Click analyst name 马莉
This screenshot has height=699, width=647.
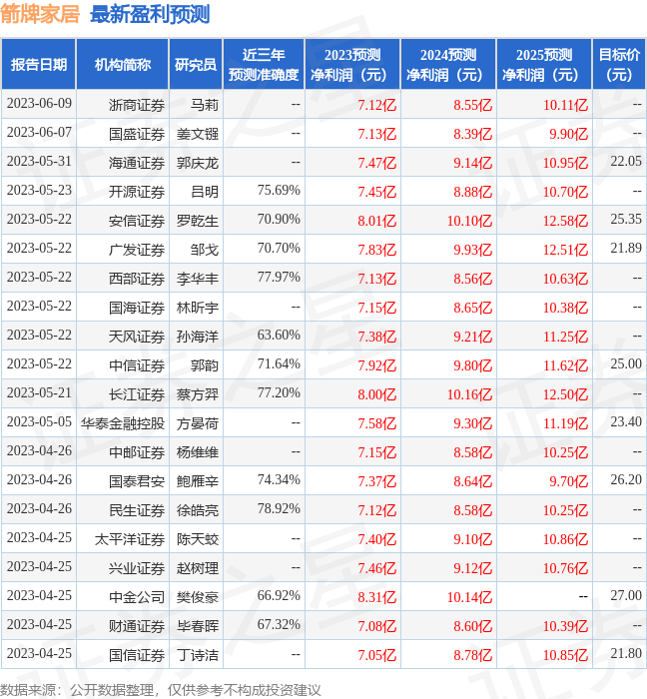click(205, 105)
